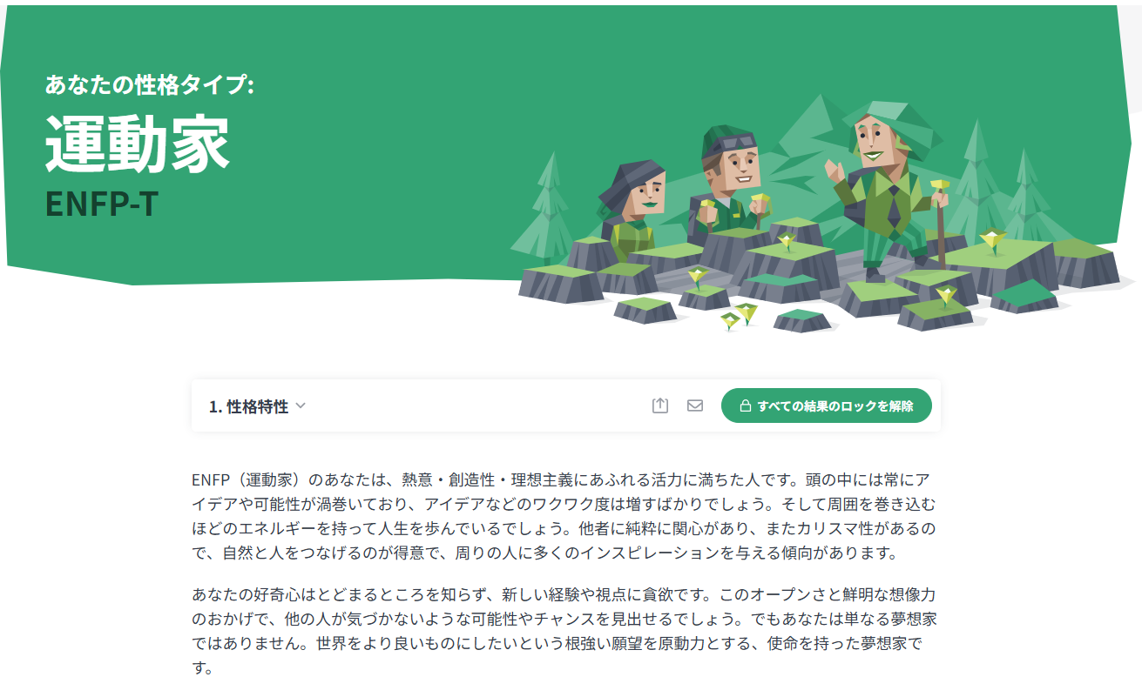This screenshot has height=697, width=1142.
Task: Click the 運動家 heading title
Action: click(138, 143)
